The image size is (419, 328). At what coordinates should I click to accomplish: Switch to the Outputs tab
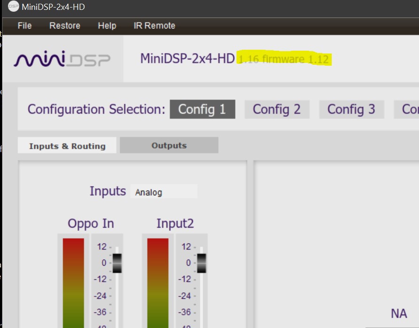pos(169,145)
